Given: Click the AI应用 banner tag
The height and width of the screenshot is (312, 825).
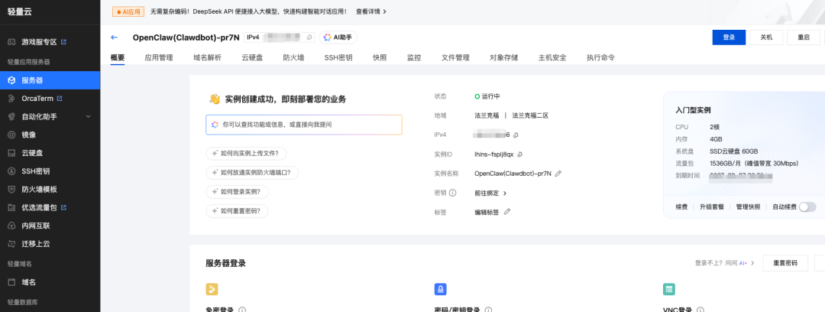Looking at the screenshot, I should (128, 11).
